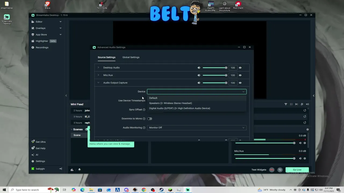Image resolution: width=344 pixels, height=193 pixels.
Task: Toggle Audio Output Capture visibility eye
Action: tap(240, 83)
